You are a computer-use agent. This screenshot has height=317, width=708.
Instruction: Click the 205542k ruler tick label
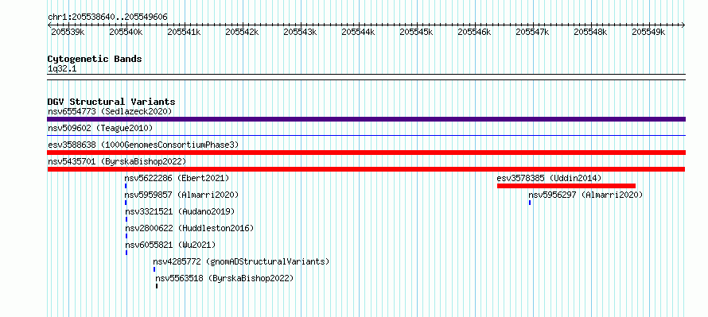pyautogui.click(x=242, y=32)
